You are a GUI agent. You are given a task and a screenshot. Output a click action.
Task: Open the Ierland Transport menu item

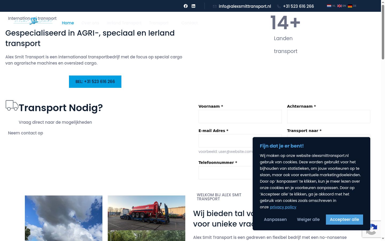(124, 23)
